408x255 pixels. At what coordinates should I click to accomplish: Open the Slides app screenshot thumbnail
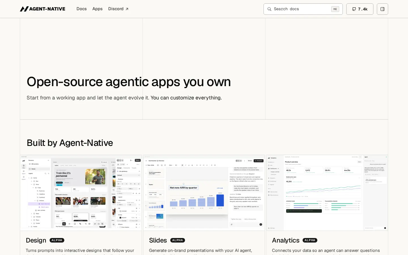[204, 193]
